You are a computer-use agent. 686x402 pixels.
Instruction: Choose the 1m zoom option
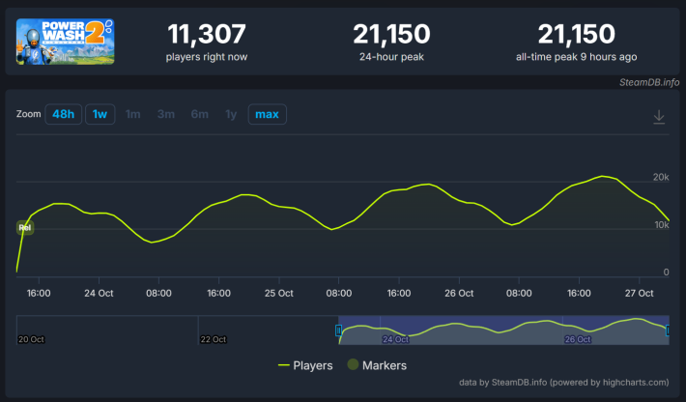pos(133,114)
